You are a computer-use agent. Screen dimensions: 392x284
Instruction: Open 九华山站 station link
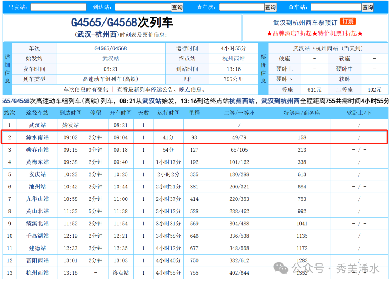pyautogui.click(x=37, y=199)
